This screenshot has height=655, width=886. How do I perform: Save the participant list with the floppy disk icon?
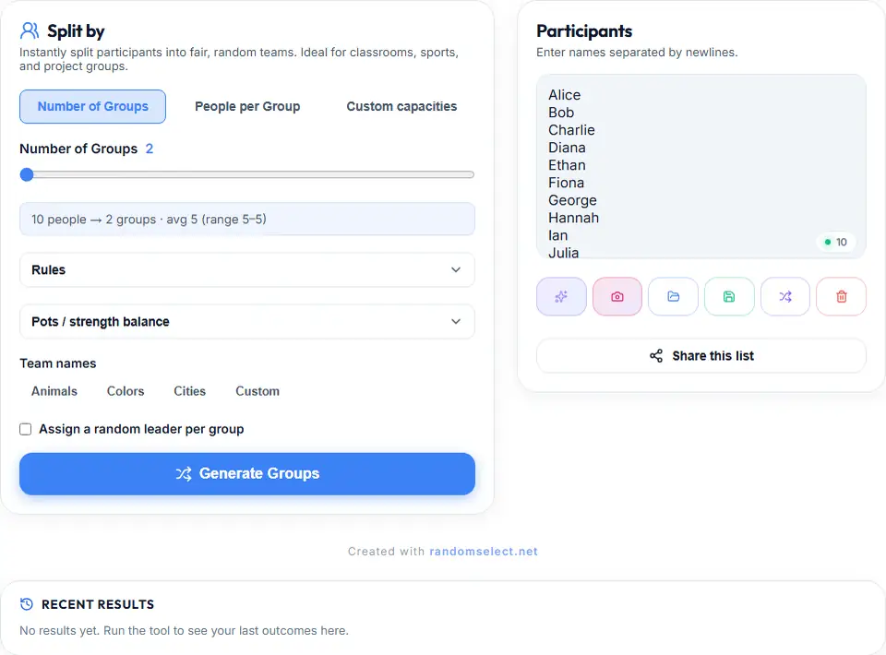pos(729,296)
